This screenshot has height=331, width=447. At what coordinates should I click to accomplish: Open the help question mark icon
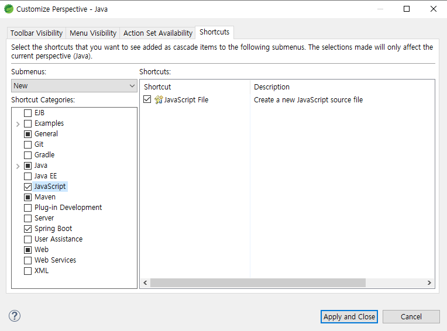point(15,316)
